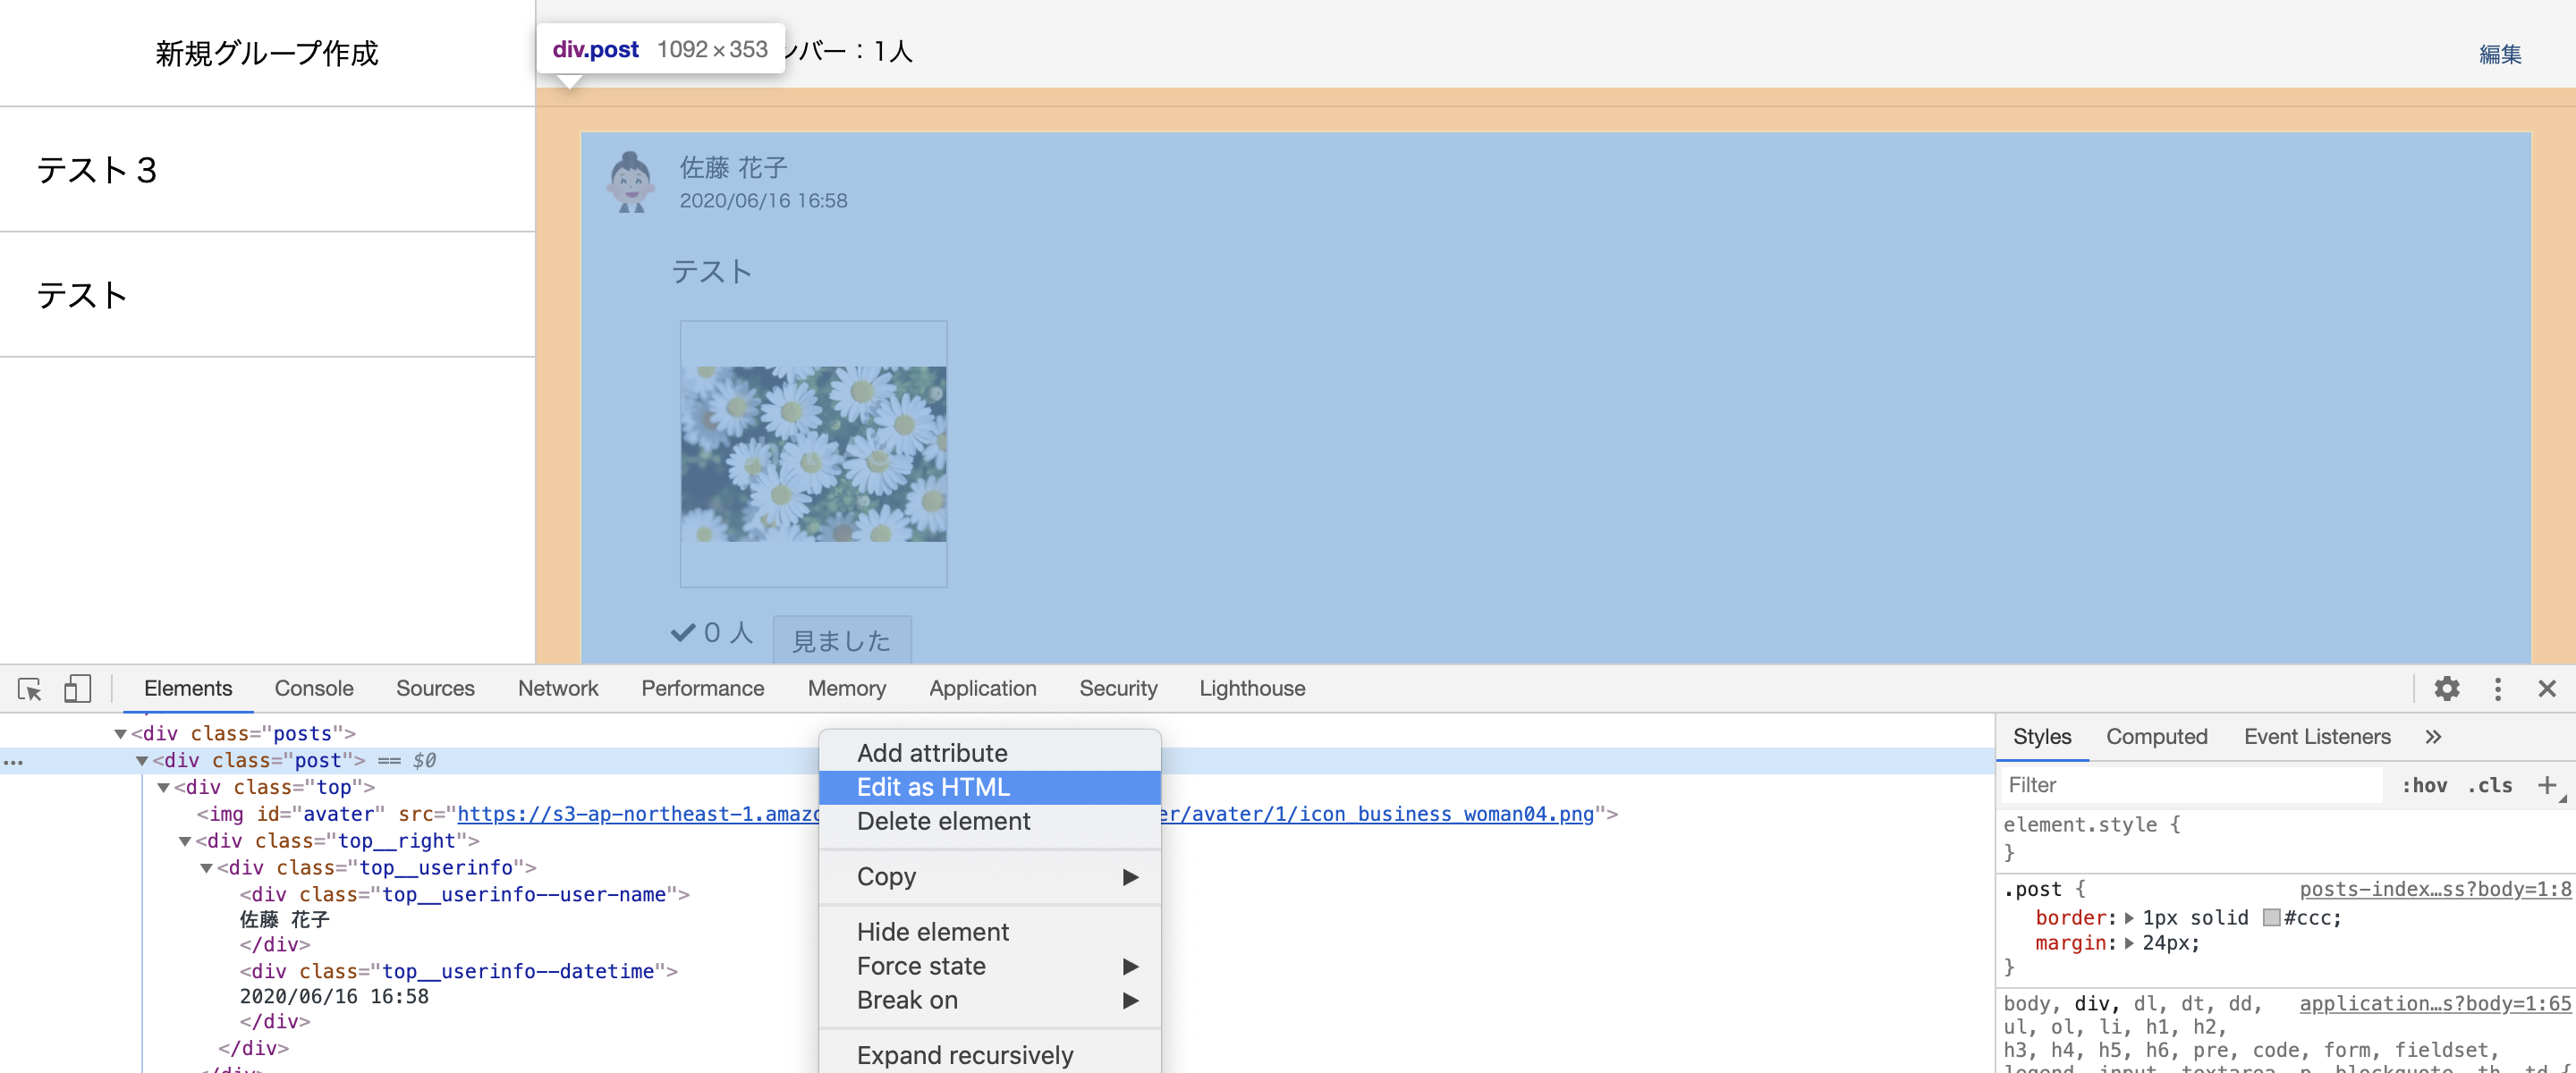The width and height of the screenshot is (2576, 1073).
Task: Toggle the .cls class editor button
Action: pyautogui.click(x=2489, y=785)
